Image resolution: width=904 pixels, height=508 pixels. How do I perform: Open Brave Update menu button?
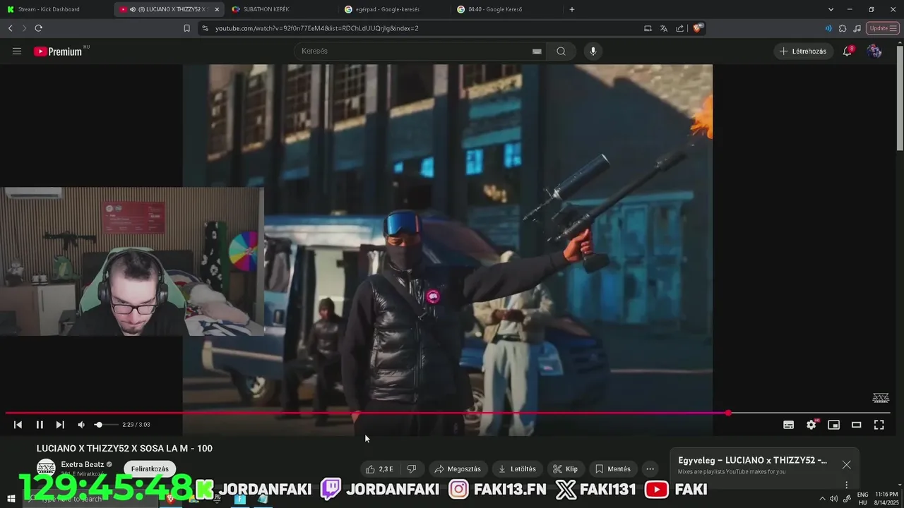pyautogui.click(x=884, y=28)
